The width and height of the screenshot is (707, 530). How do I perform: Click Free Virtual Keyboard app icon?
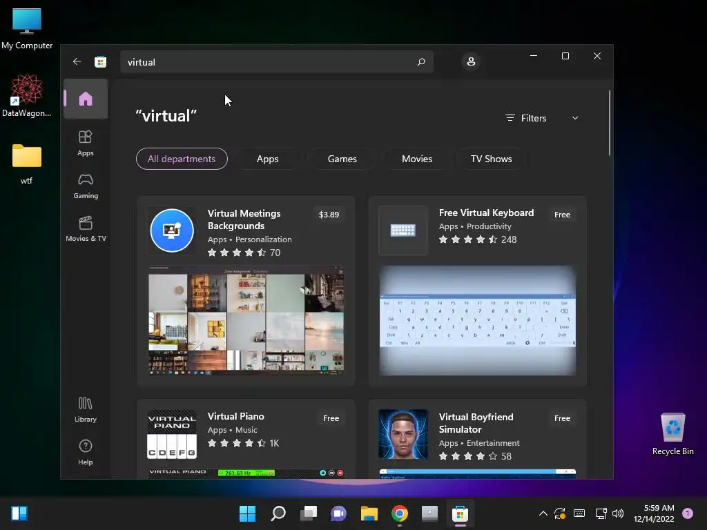[x=403, y=230]
